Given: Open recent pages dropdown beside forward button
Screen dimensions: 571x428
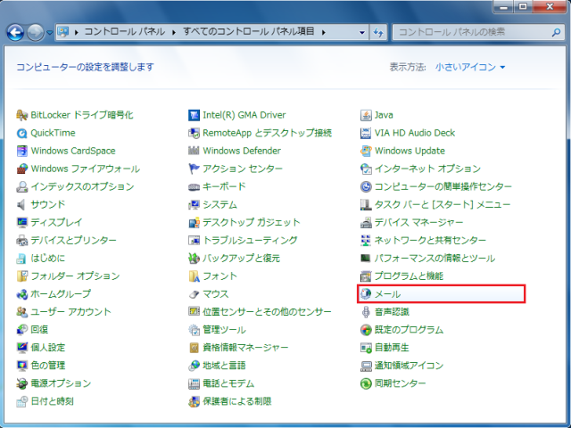Looking at the screenshot, I should pyautogui.click(x=50, y=32).
